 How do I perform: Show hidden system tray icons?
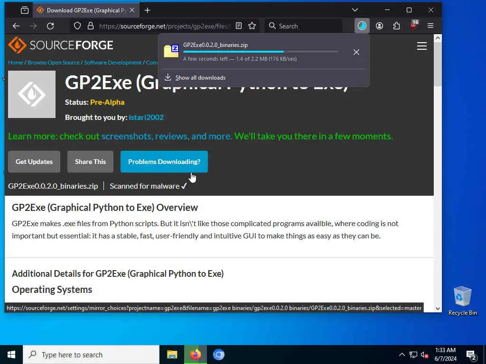pos(402,355)
